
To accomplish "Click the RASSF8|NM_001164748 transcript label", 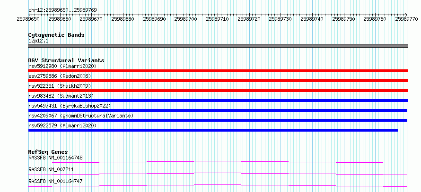I will tap(55, 158).
